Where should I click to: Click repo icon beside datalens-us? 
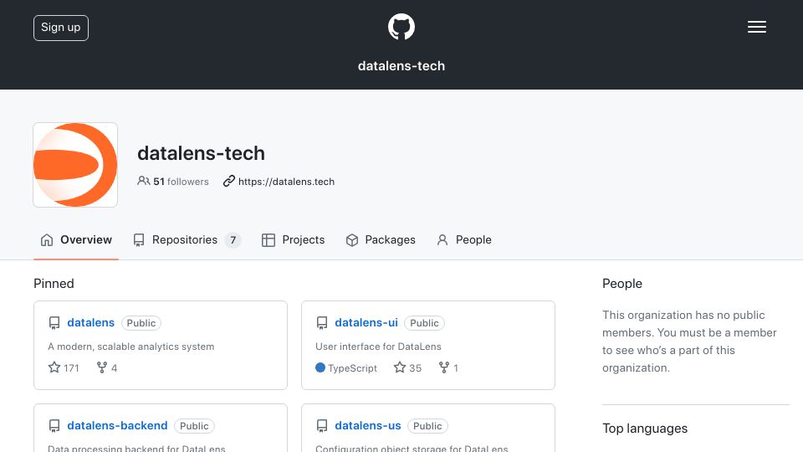322,426
